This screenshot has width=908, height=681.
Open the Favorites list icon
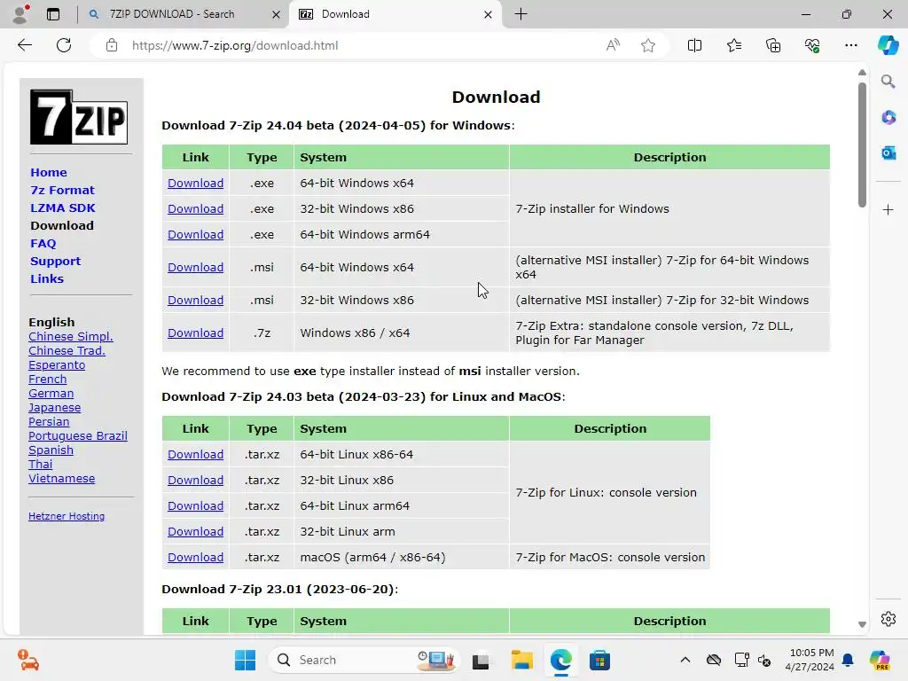pos(733,45)
